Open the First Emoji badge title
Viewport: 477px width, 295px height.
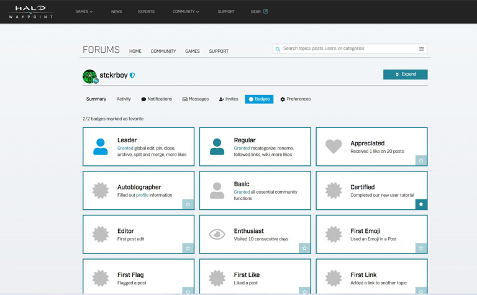pyautogui.click(x=365, y=231)
